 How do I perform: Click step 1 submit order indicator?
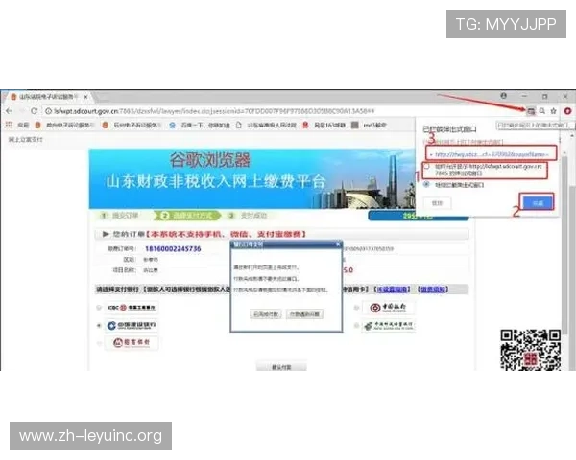[120, 216]
